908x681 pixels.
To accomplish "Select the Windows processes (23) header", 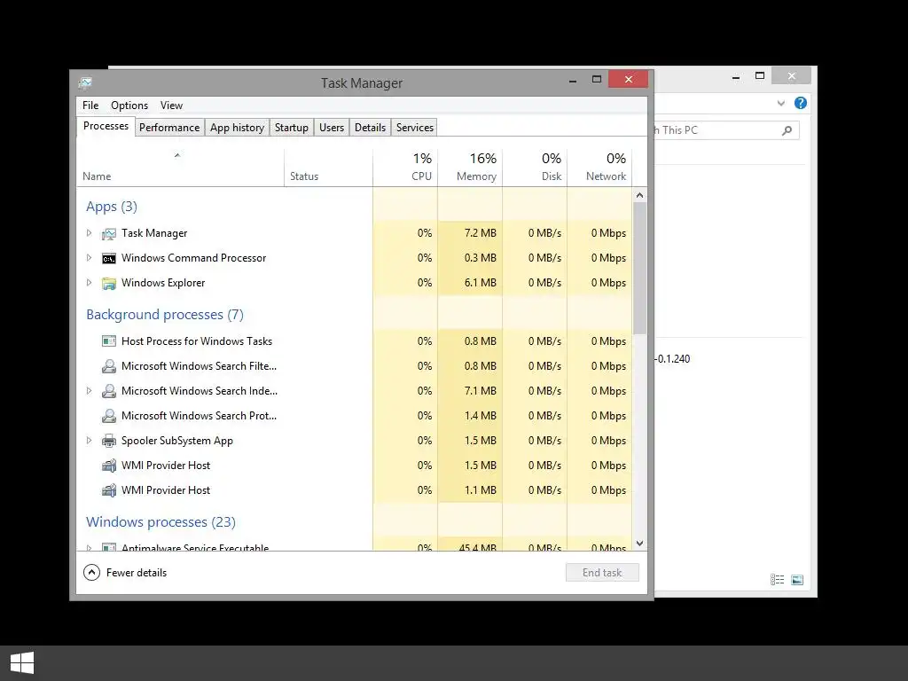I will [161, 521].
